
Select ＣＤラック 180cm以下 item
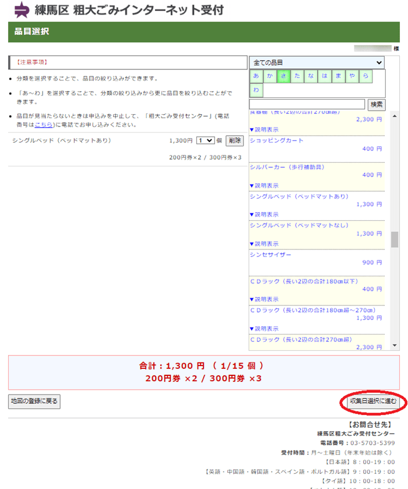[304, 282]
